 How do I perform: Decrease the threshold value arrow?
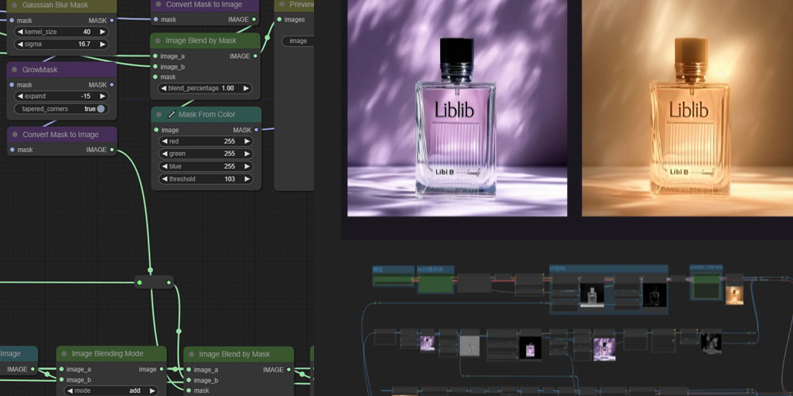click(165, 179)
